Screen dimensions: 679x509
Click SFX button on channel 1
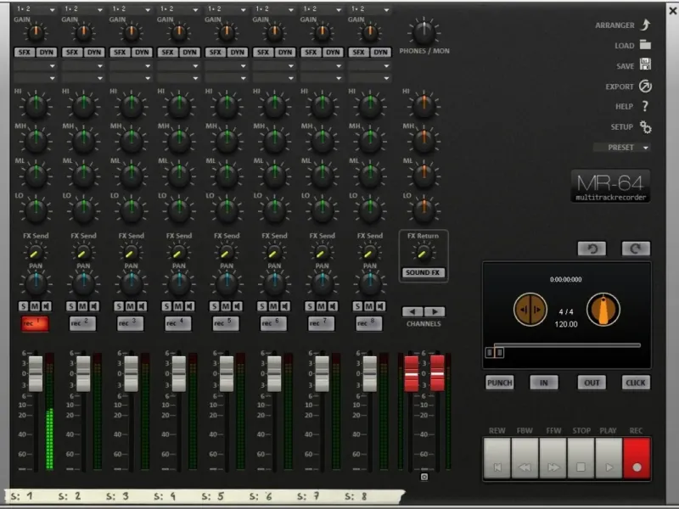click(25, 53)
